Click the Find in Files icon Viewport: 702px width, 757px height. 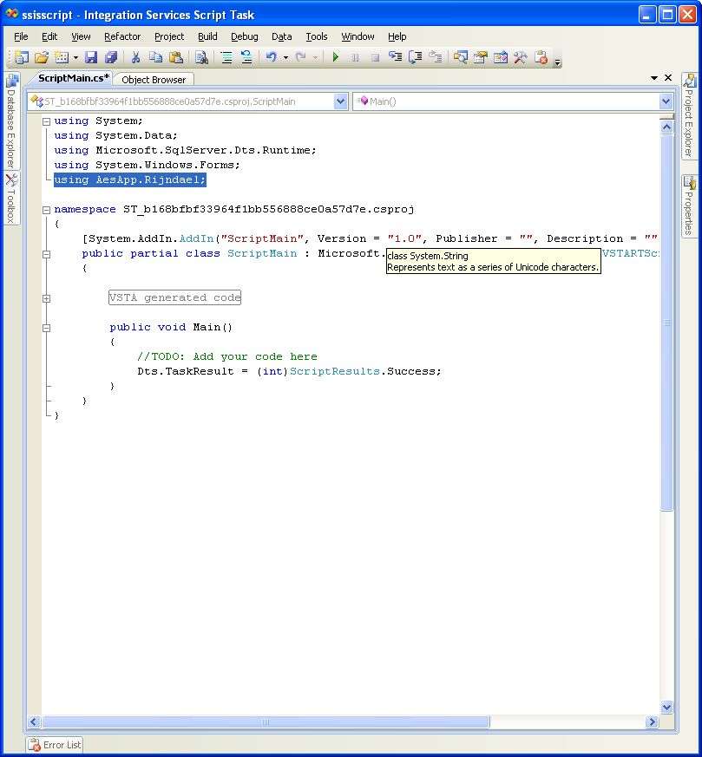point(201,57)
